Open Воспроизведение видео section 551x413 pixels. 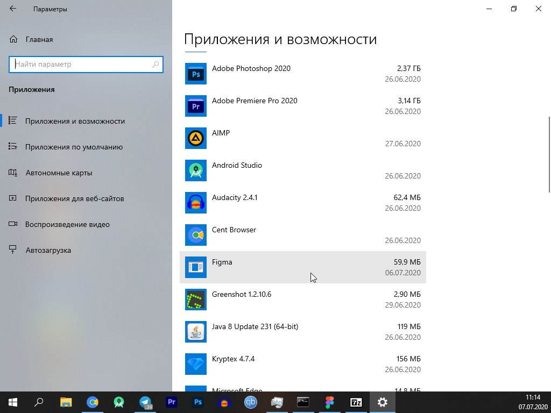coord(86,224)
